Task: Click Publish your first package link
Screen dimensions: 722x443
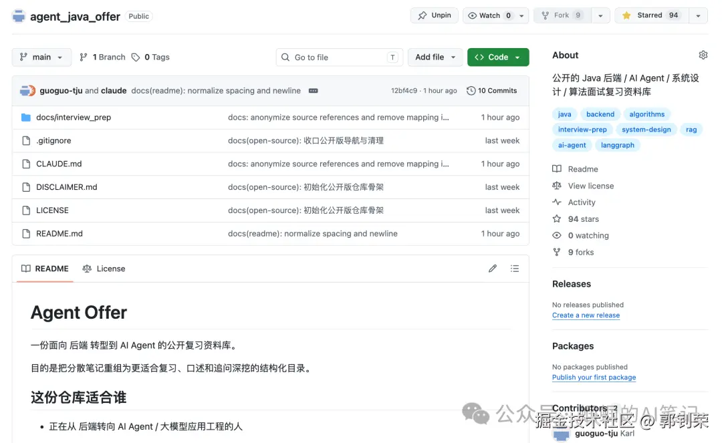Action: [594, 378]
